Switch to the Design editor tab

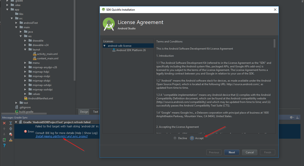[x=84, y=112]
